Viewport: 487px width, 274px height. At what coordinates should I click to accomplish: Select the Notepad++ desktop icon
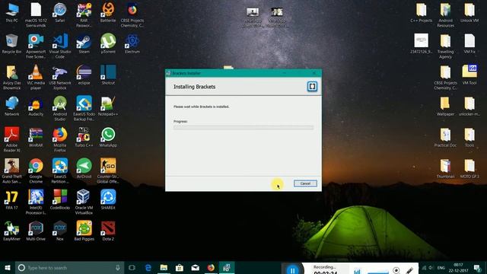point(108,107)
